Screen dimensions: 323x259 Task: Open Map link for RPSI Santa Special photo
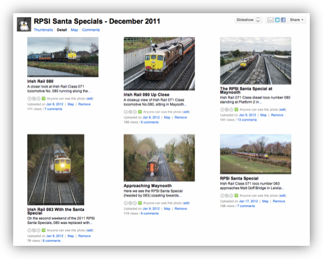coord(265,201)
